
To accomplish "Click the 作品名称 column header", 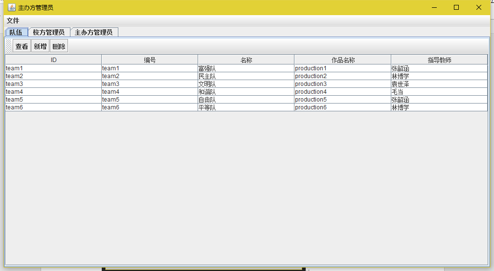I will [x=343, y=60].
